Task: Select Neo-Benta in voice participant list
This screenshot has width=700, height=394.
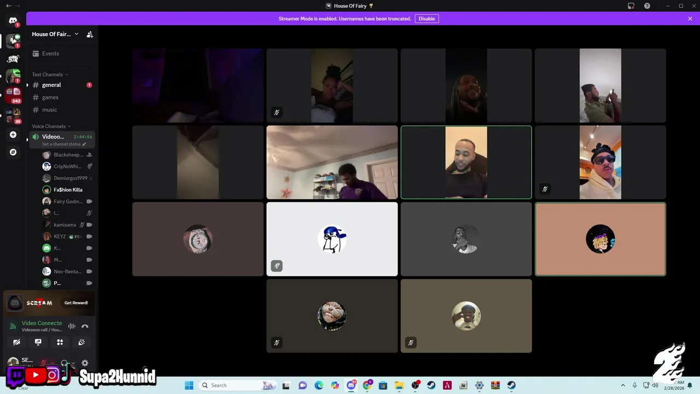Action: pyautogui.click(x=67, y=271)
